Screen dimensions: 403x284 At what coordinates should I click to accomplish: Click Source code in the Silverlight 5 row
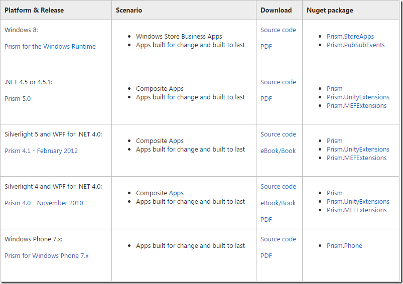[278, 134]
